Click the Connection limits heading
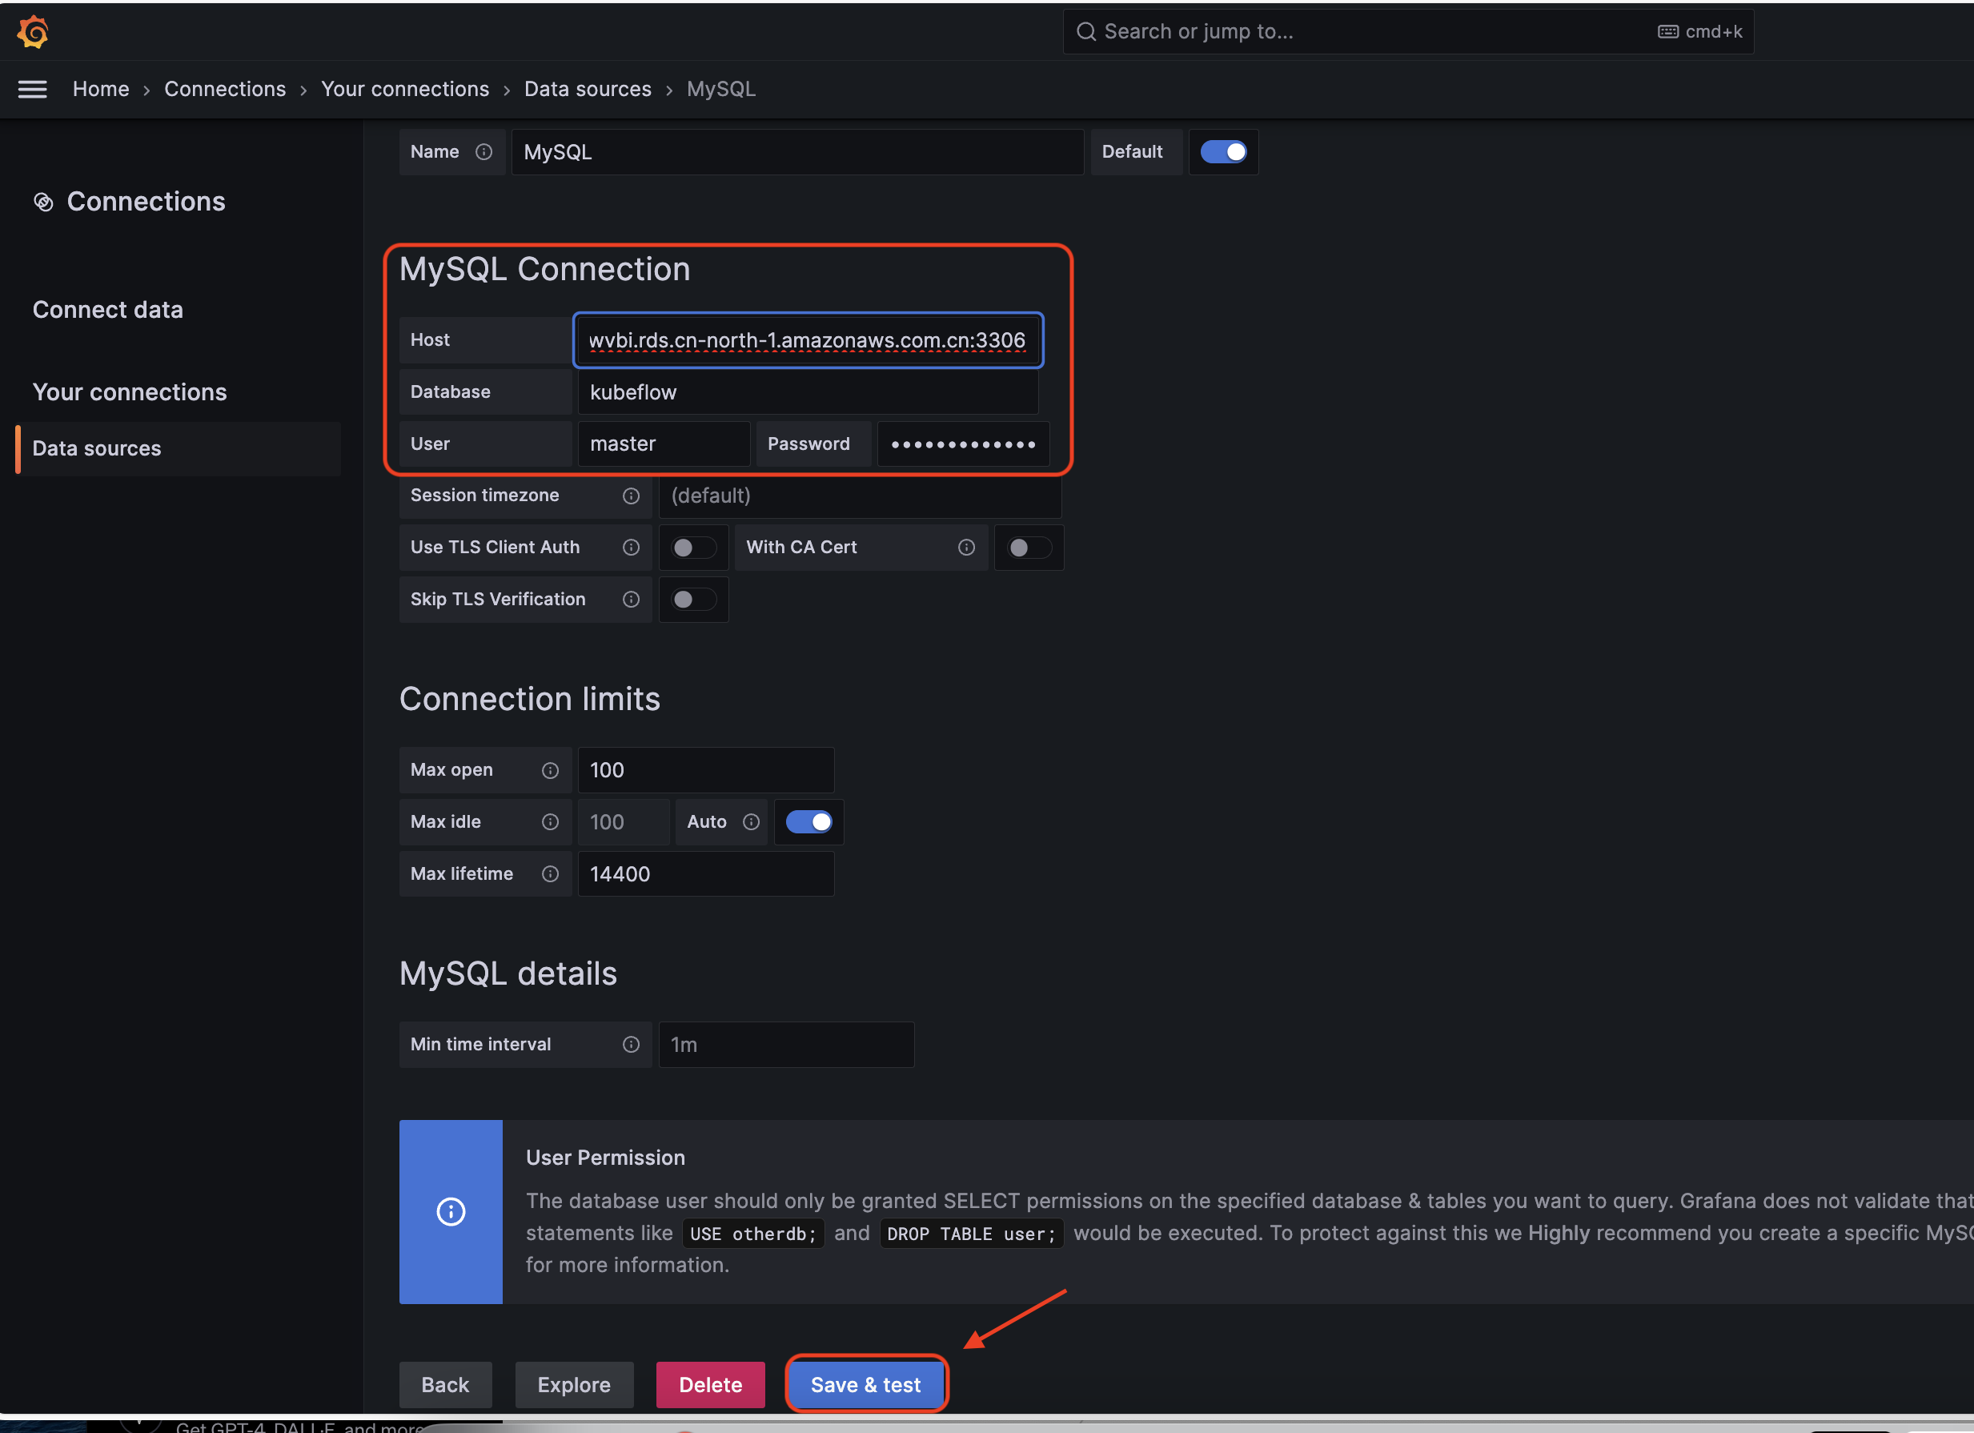Image resolution: width=1974 pixels, height=1433 pixels. click(530, 699)
